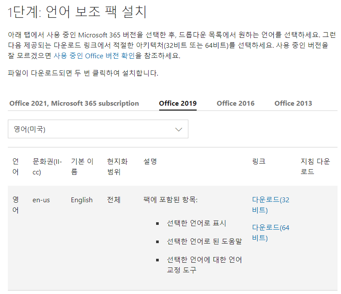Click the 지침 다운로드 column header
Screen dimensions: 341x294
[x=315, y=167]
